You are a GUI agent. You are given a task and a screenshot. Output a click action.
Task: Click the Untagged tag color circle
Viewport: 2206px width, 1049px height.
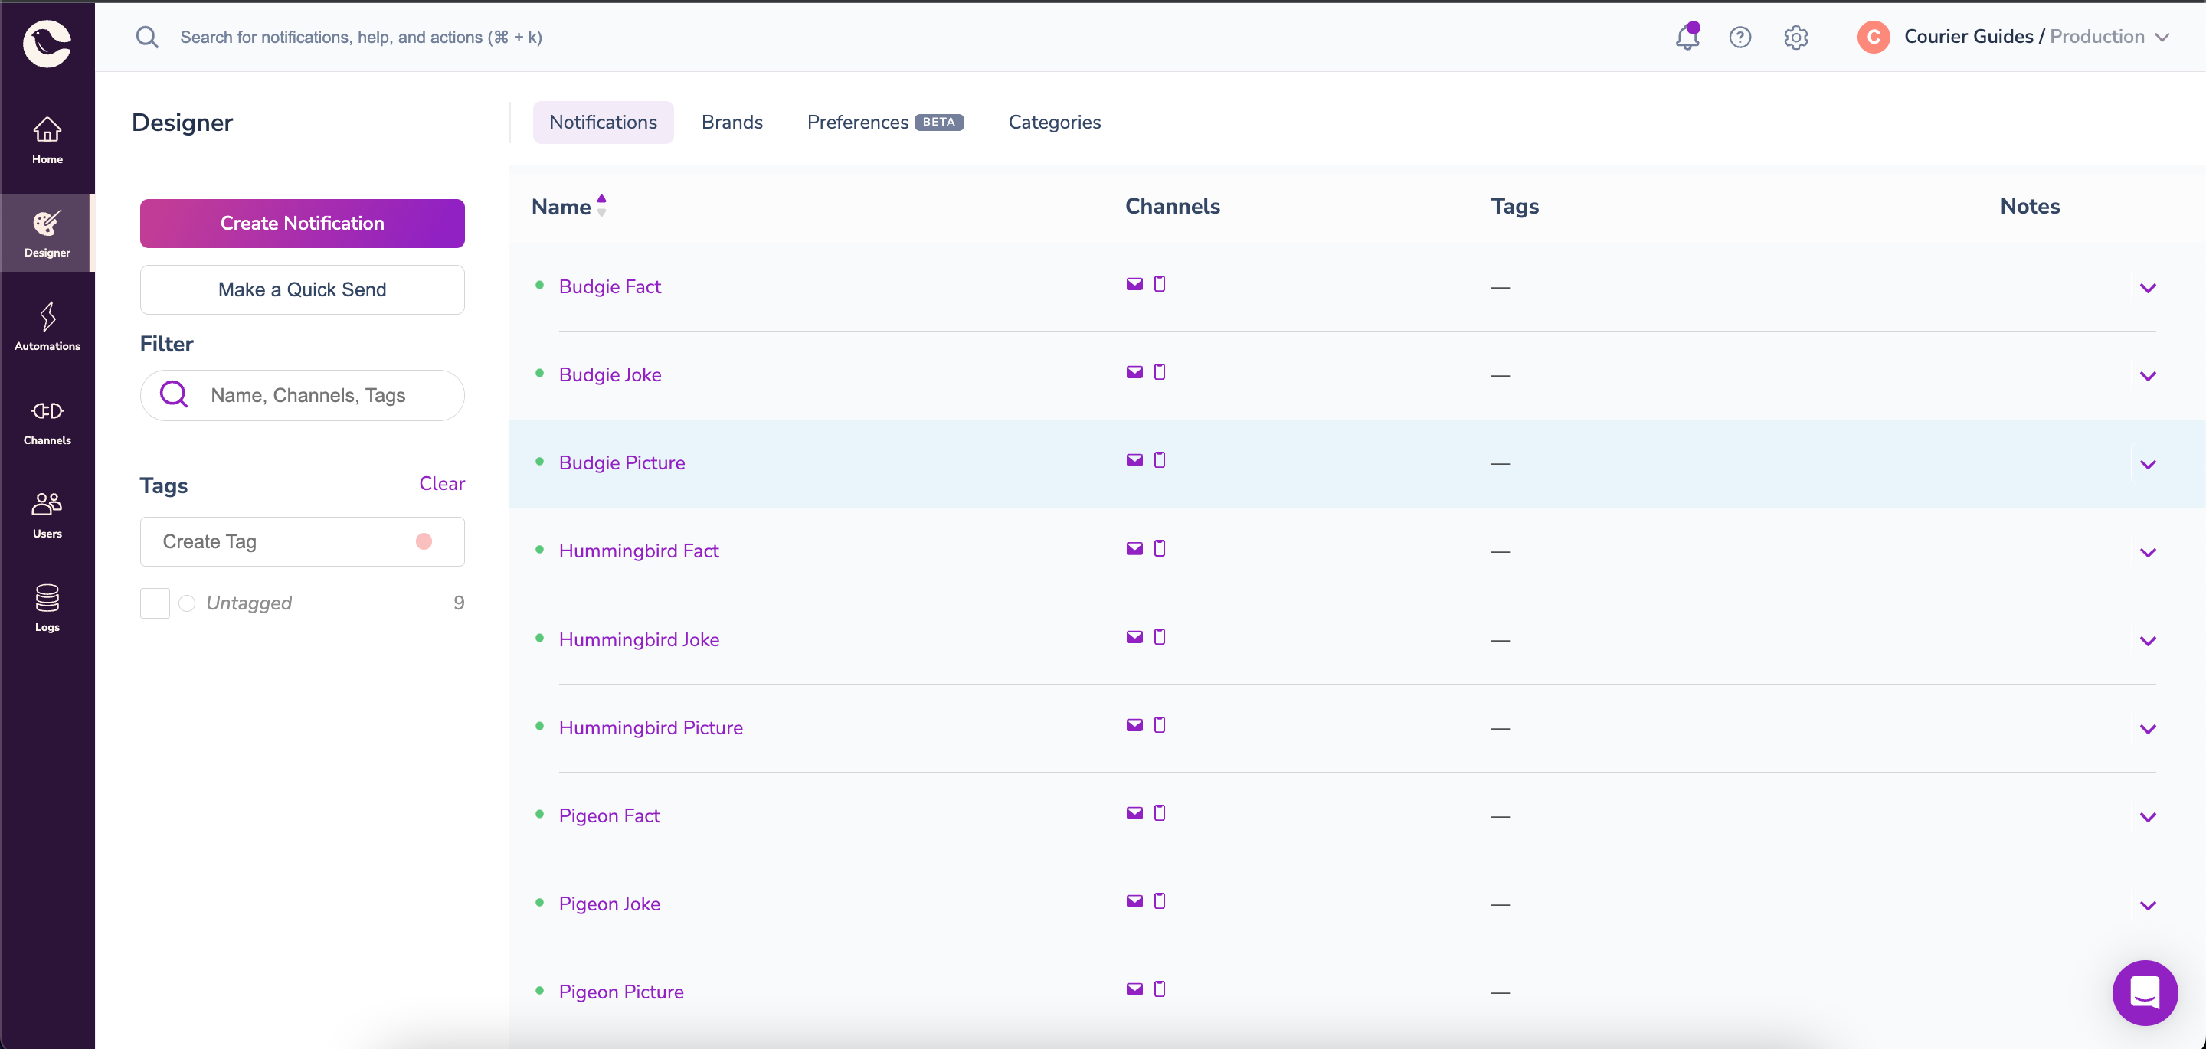pyautogui.click(x=187, y=603)
